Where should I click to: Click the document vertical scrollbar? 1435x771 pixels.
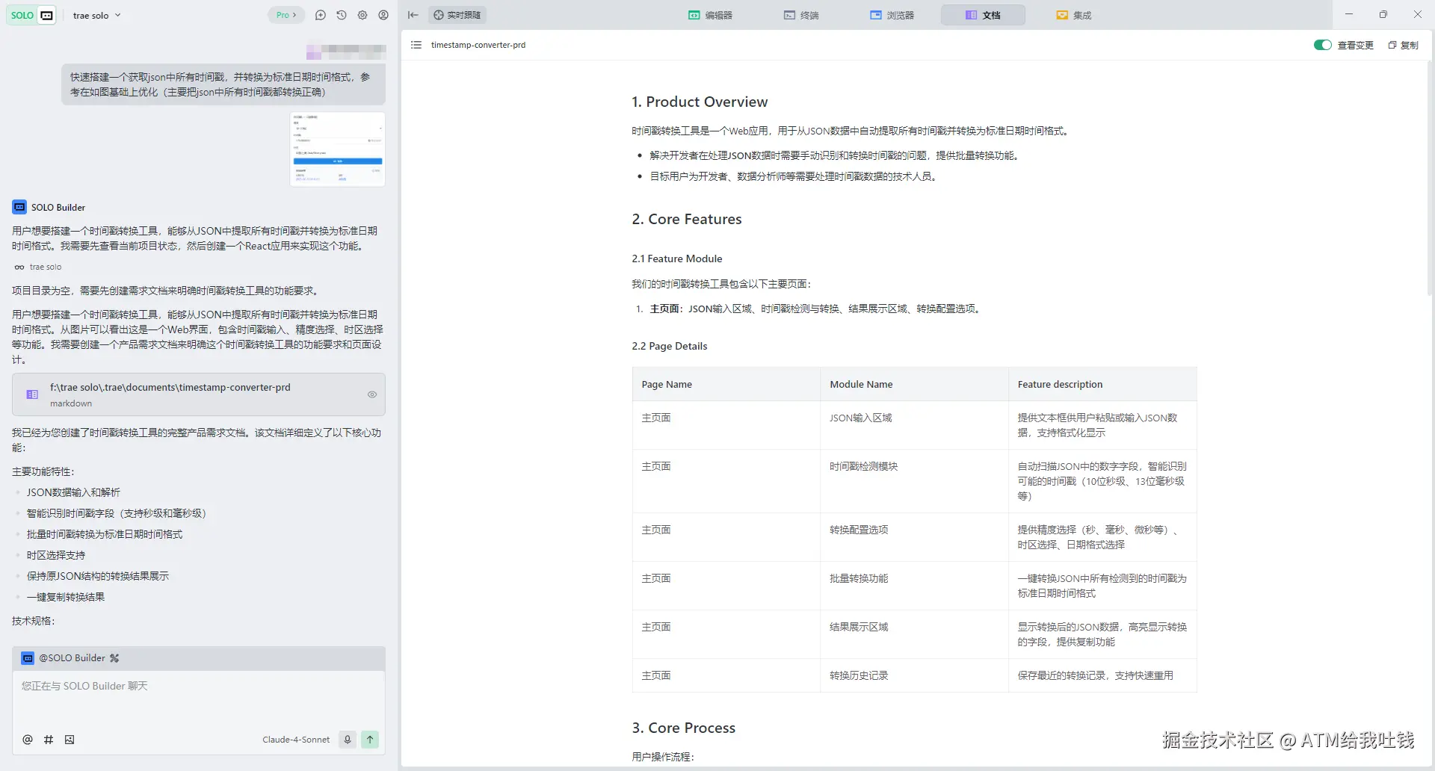1431,179
